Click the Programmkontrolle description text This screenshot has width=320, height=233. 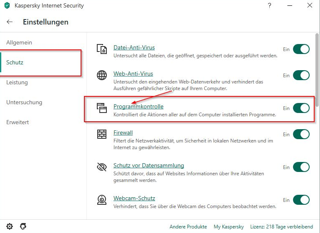[194, 115]
